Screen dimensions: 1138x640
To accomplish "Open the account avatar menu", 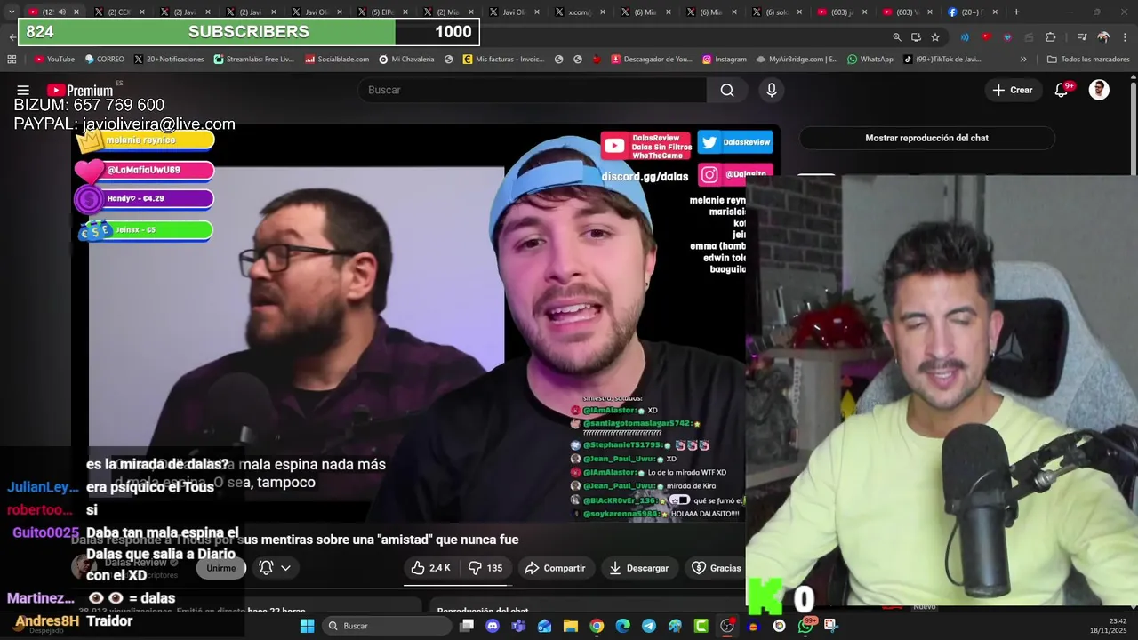I will 1100,90.
